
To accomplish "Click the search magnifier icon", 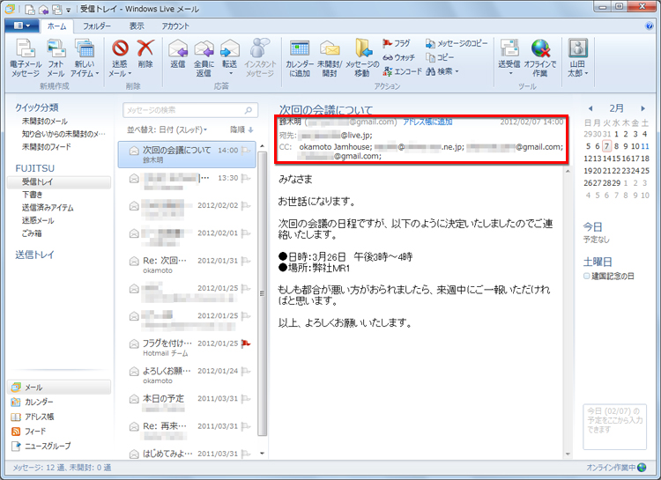I will [x=249, y=110].
